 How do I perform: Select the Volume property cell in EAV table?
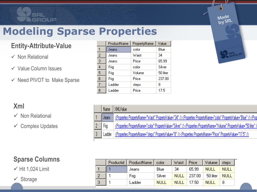click(143, 73)
